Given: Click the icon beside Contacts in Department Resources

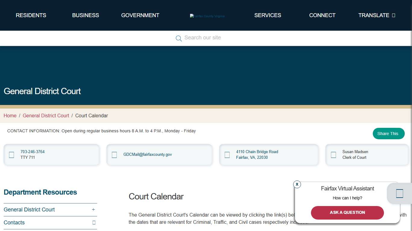Looking at the screenshot, I should [x=93, y=223].
